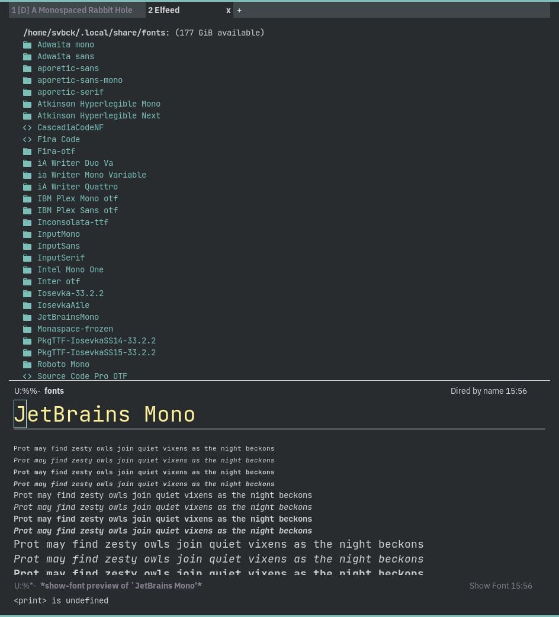Click the code icon by Source Code Pro OTF
This screenshot has height=617, width=559.
tap(27, 376)
